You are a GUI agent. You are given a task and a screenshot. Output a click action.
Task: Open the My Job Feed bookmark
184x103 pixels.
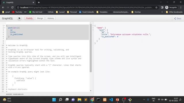pos(36,12)
